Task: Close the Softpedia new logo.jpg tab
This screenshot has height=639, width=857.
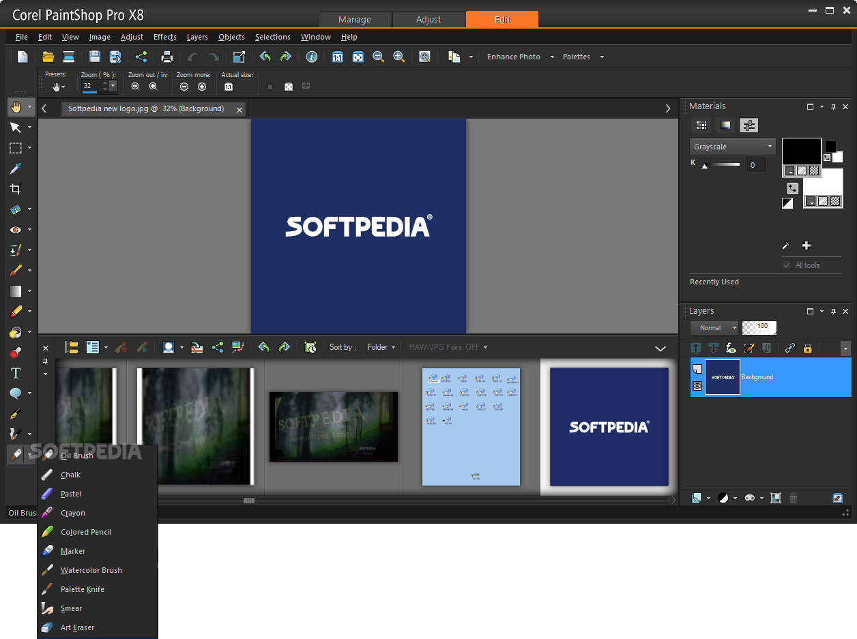Action: 239,109
